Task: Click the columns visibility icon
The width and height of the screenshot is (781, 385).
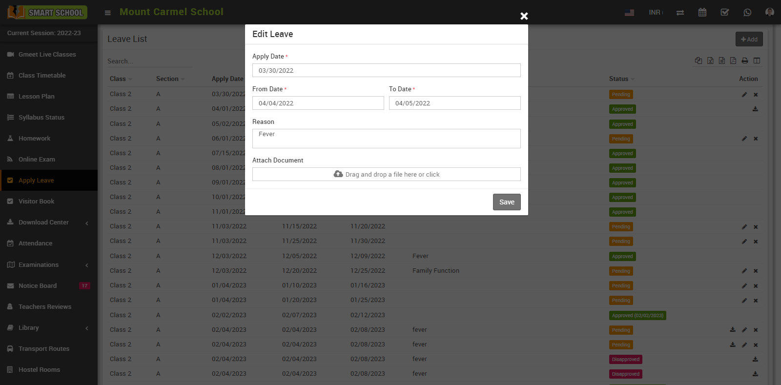Action: click(x=757, y=61)
